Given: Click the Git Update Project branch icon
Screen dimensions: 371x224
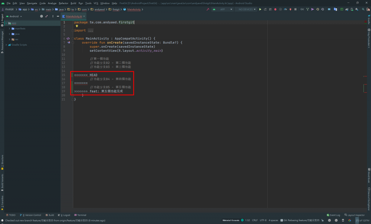Looking at the screenshot, I should coord(308,9).
